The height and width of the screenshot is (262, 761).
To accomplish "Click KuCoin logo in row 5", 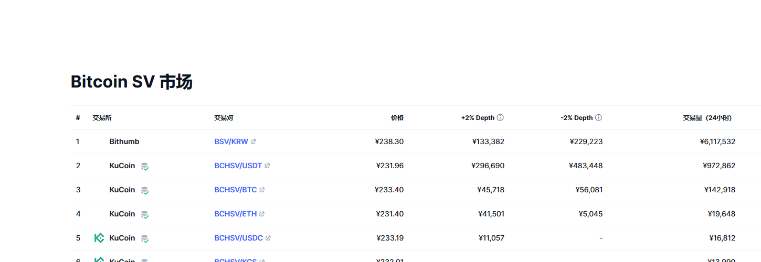I will pyautogui.click(x=99, y=238).
